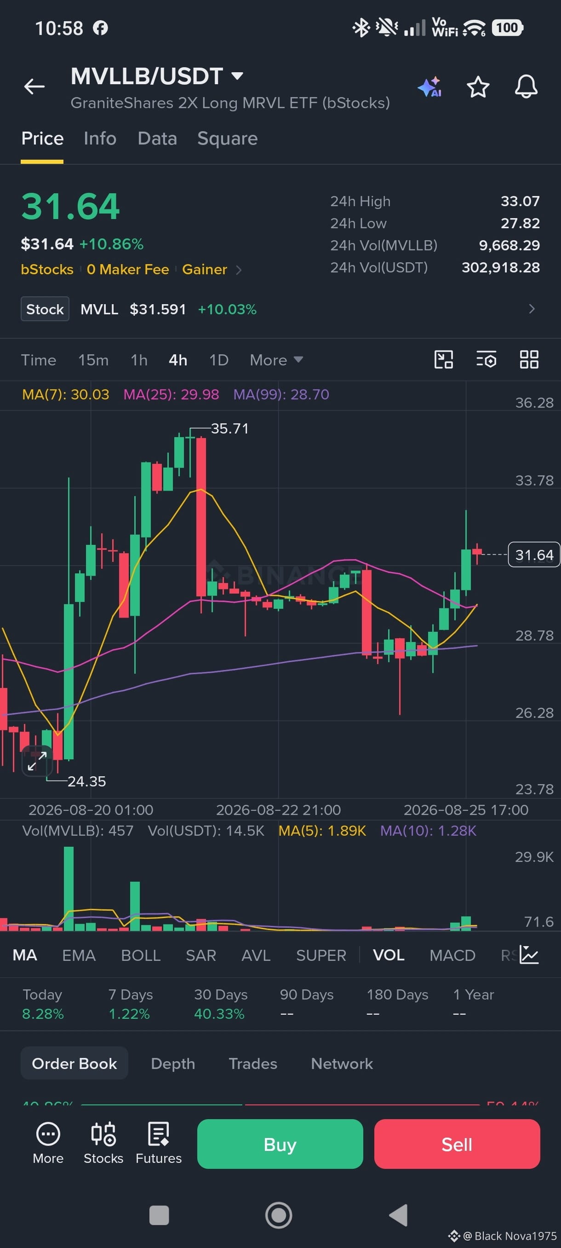Screen dimensions: 561x1248
Task: Tap the green Buy button
Action: 280,1144
